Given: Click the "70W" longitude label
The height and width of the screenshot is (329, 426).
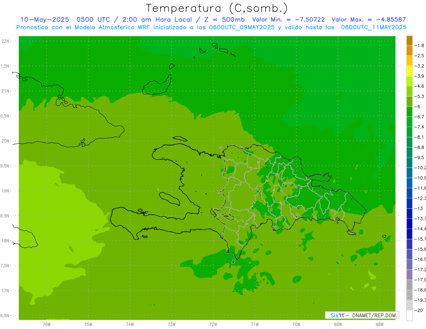Looking at the screenshot, I should click(x=296, y=324).
